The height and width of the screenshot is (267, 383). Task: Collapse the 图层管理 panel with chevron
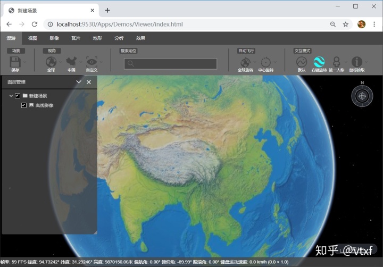79,82
